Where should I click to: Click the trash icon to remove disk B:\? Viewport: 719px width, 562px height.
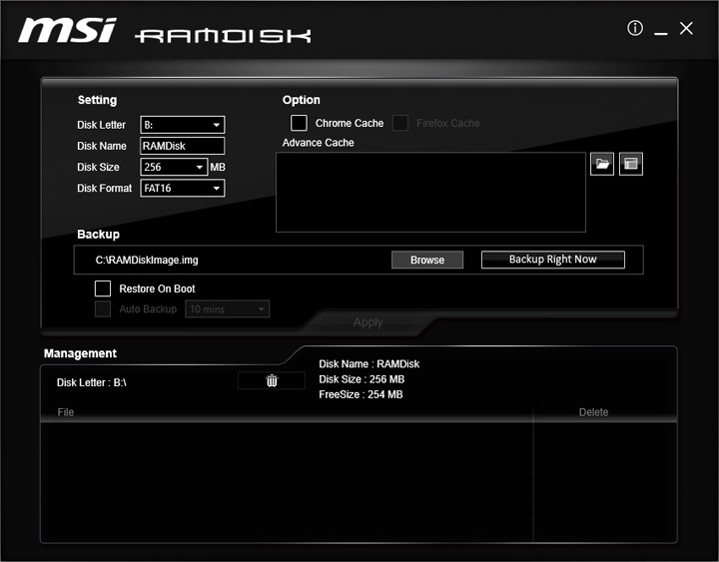pyautogui.click(x=272, y=380)
